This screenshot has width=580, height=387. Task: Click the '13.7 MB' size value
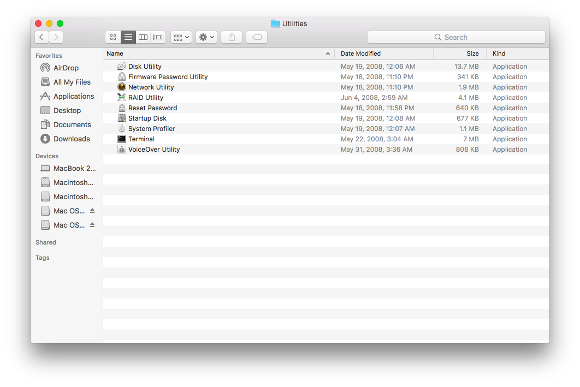[466, 66]
